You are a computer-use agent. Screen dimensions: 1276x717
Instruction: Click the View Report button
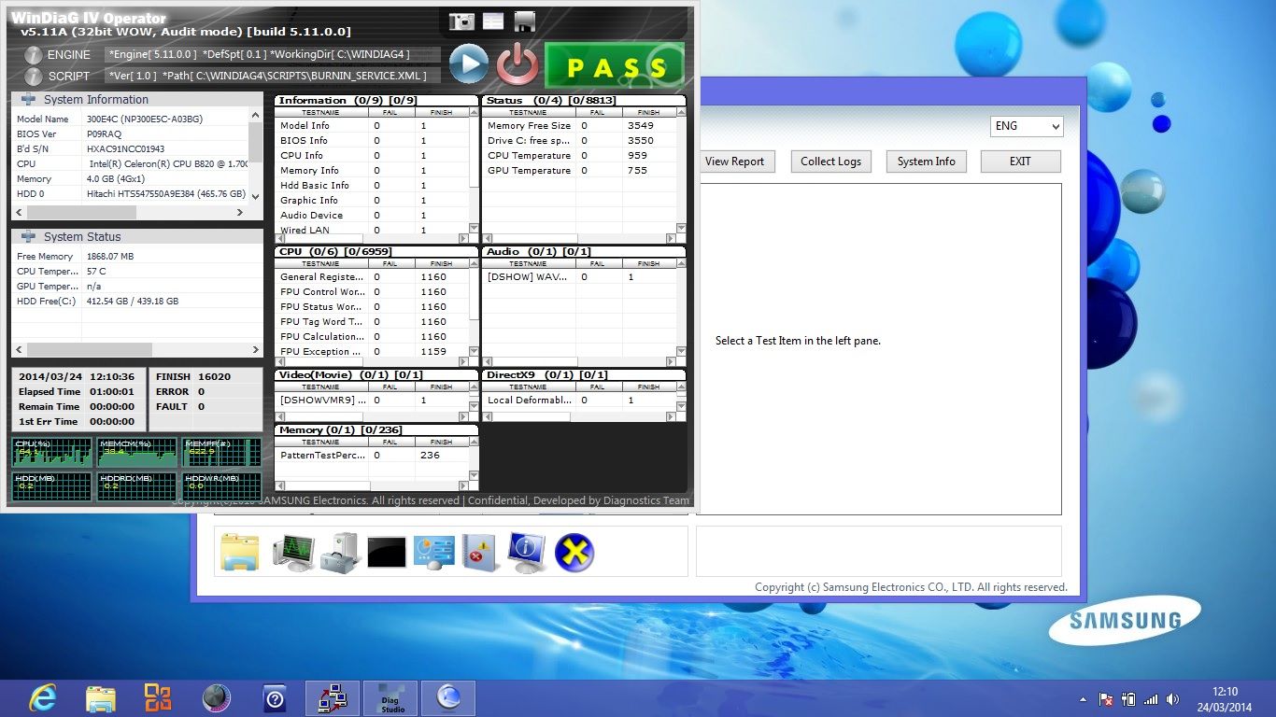[734, 162]
